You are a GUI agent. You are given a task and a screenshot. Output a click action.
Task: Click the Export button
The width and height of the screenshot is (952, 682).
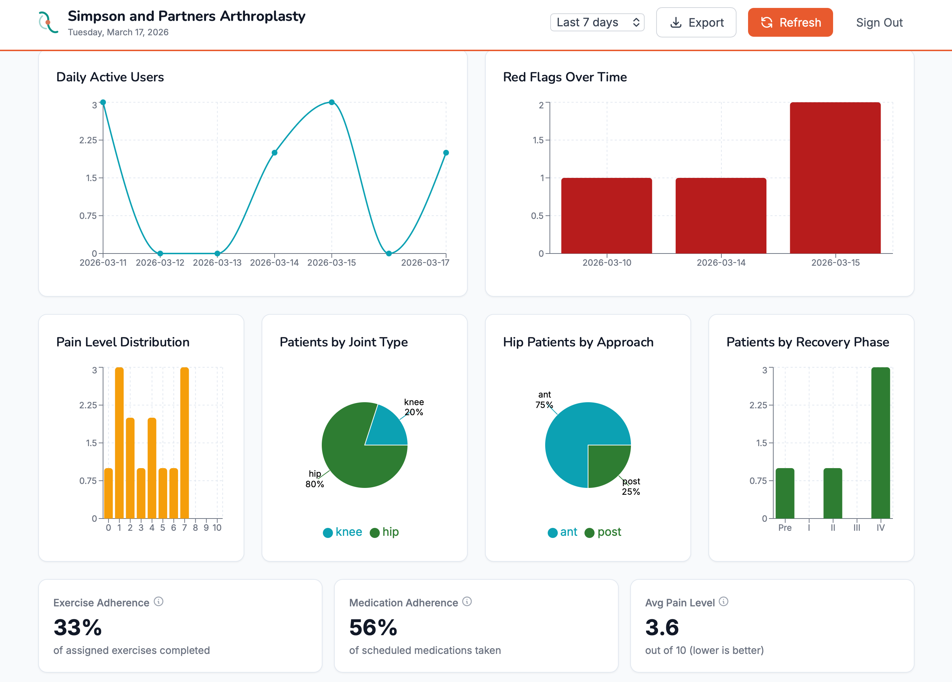[696, 22]
